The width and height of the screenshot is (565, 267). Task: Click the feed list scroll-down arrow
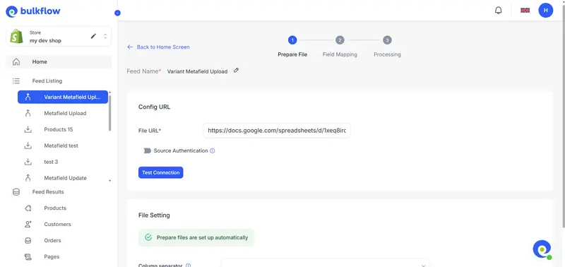point(110,181)
